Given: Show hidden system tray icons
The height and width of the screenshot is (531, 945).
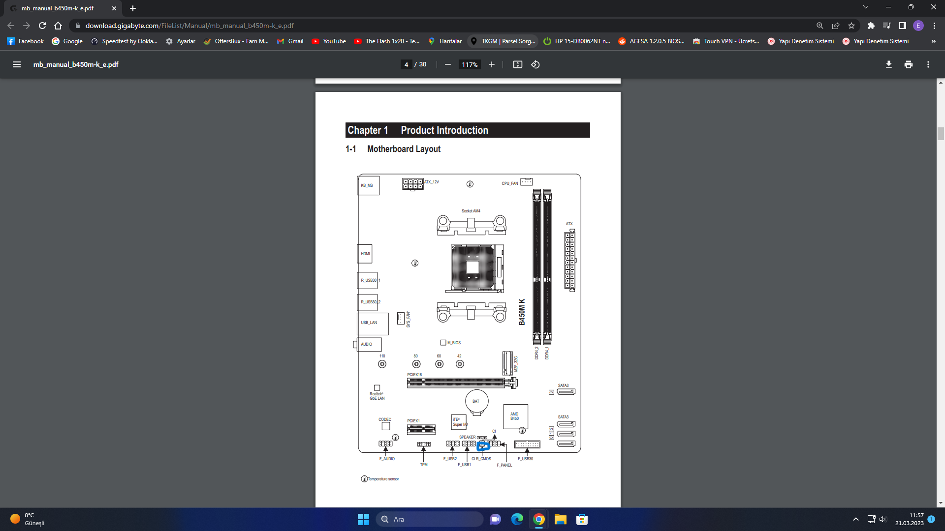Looking at the screenshot, I should coord(855,519).
